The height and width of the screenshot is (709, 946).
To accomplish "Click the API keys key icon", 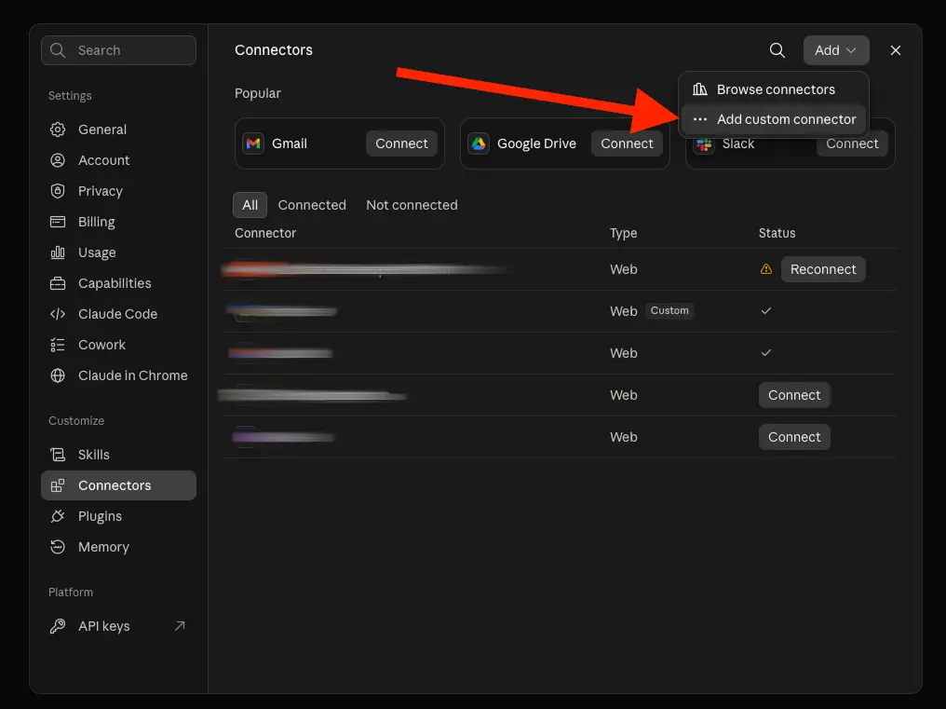I will point(58,626).
